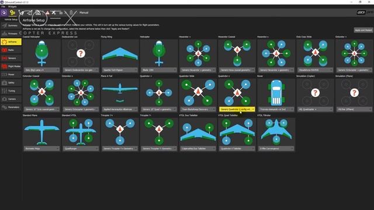This screenshot has height=210, width=374.
Task: Select the Coaxial Helicopter airframe image
Action: (x=41, y=53)
